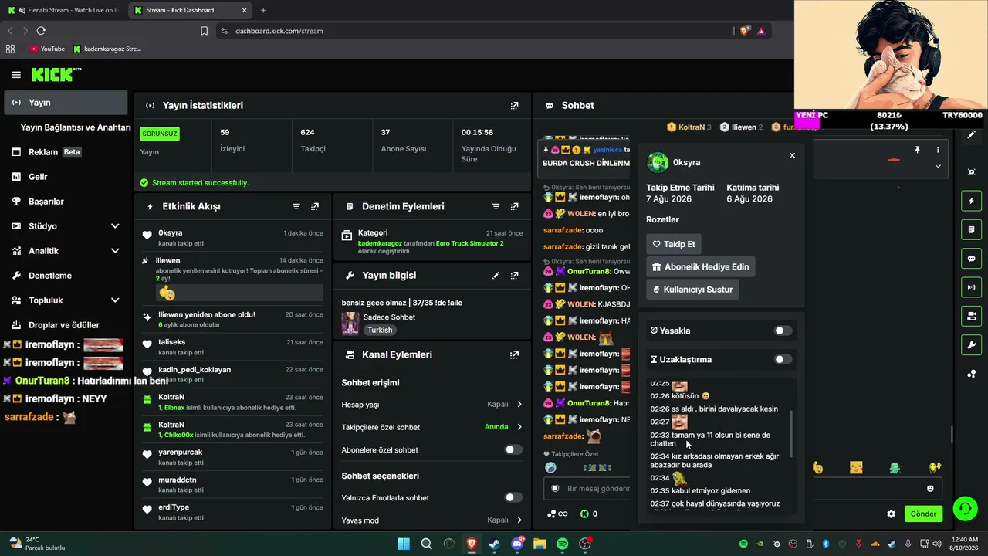Click the Abonelik Hediye Edin button
This screenshot has height=556, width=988.
[x=701, y=266]
